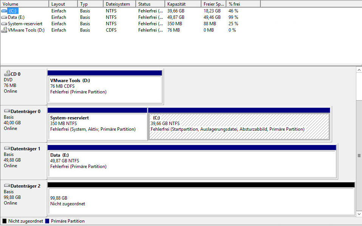Select the System-reserviert 350 MB partition block
Screen dimensions: 362x226
pos(97,124)
